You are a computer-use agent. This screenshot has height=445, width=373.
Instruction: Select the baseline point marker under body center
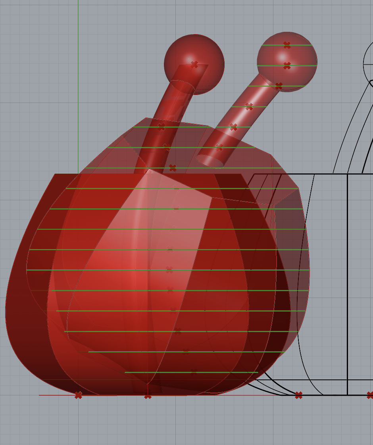[x=148, y=396]
